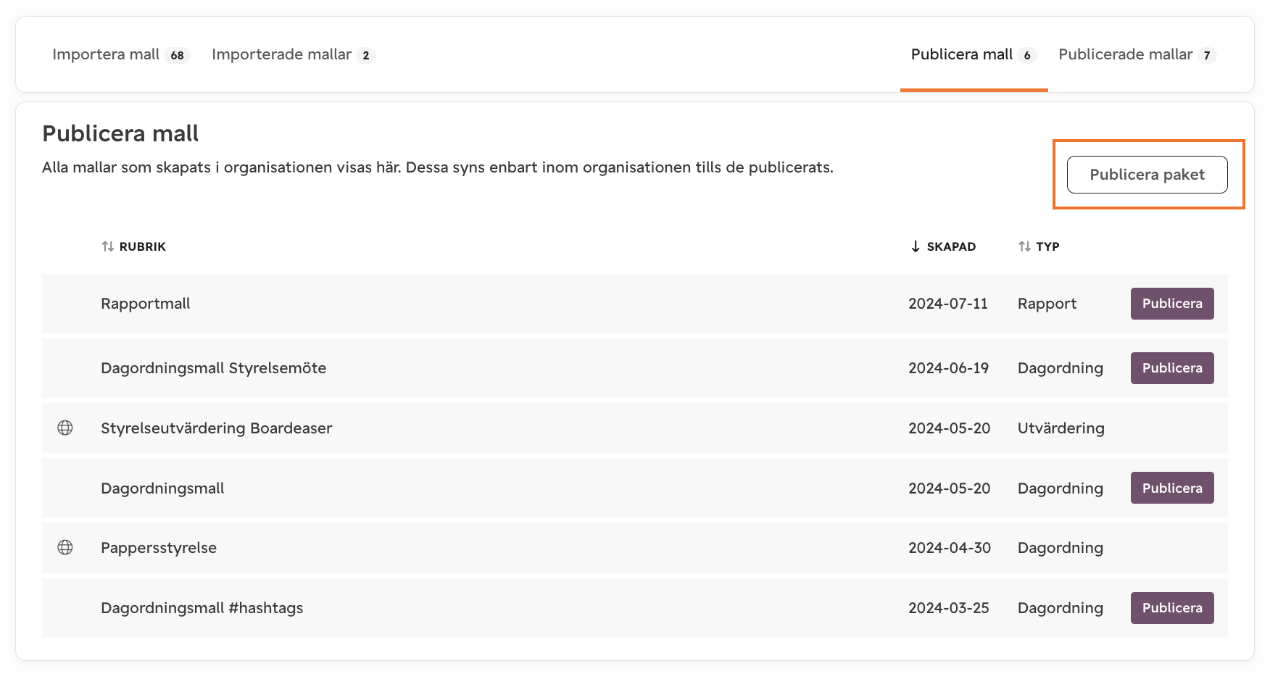This screenshot has width=1270, height=674.
Task: Sort table by Rubrik column arrows
Action: point(108,246)
